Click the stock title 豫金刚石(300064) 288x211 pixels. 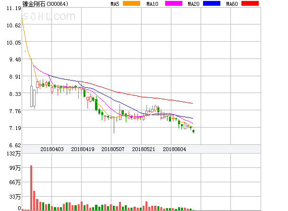(45, 4)
